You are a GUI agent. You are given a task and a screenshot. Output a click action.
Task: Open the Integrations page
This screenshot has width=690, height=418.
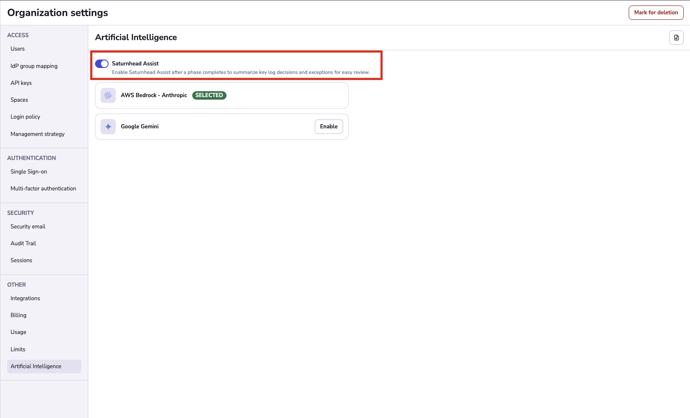[25, 298]
